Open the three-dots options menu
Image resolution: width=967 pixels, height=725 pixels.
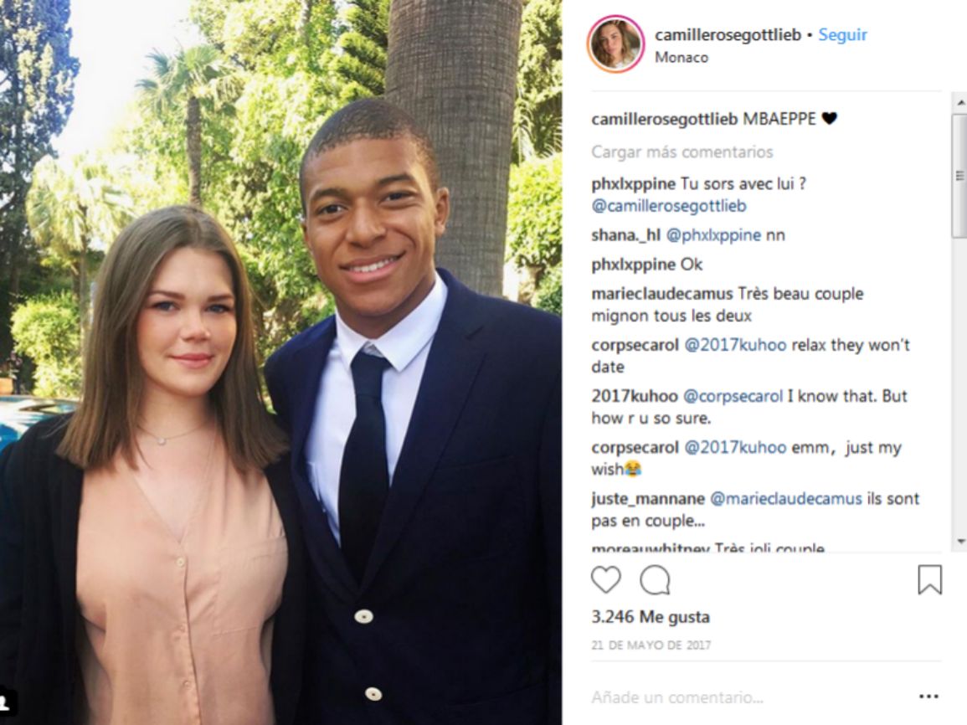click(928, 697)
